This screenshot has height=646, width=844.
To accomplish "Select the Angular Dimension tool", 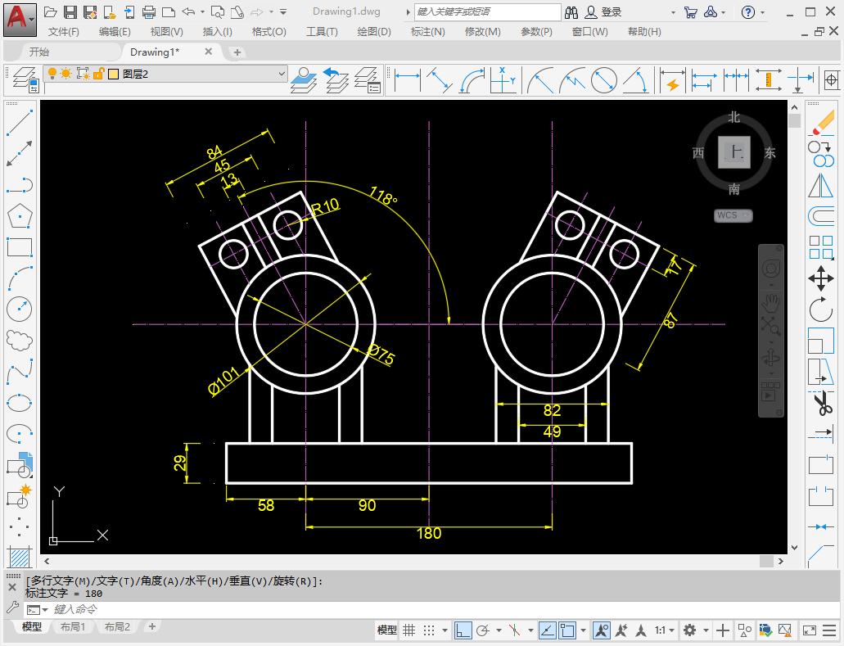I will (635, 80).
